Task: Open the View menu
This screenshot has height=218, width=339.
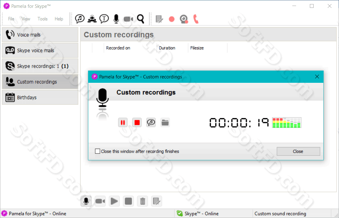Action: [26, 19]
